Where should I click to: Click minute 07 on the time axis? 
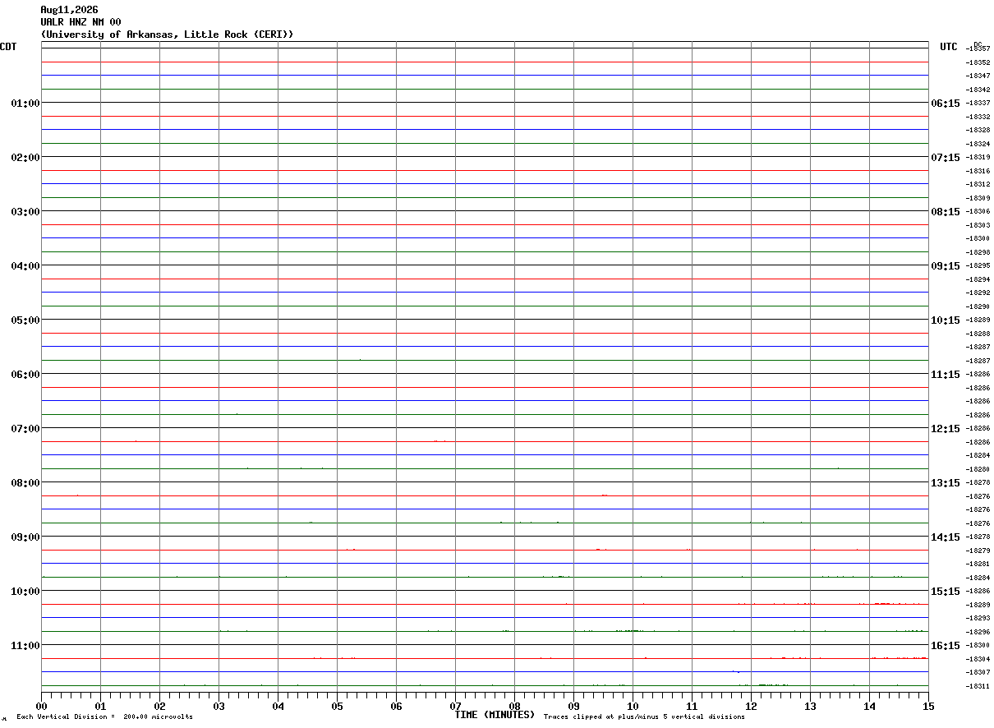pos(455,706)
